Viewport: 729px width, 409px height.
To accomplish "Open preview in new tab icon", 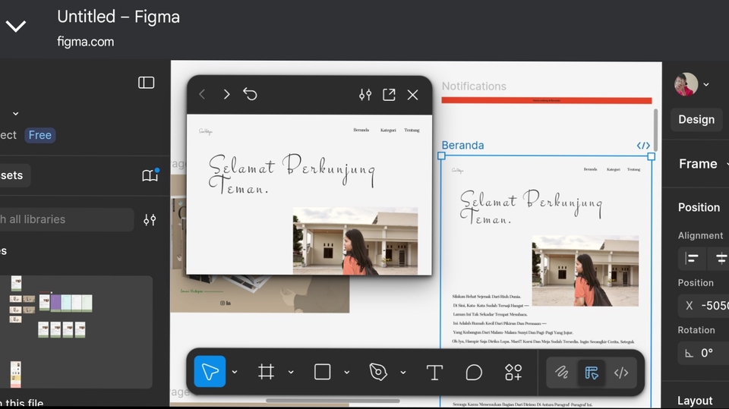I will (389, 94).
